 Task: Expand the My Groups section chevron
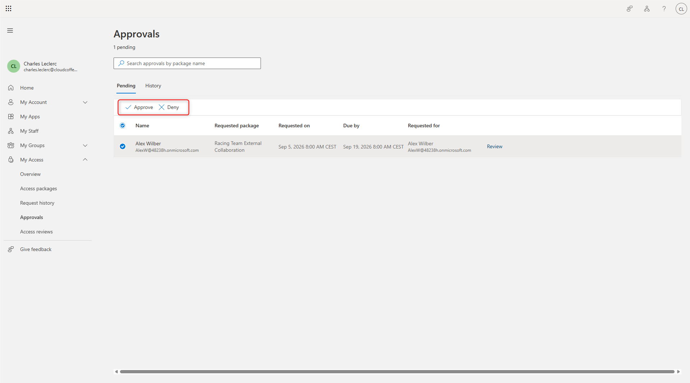(x=85, y=145)
